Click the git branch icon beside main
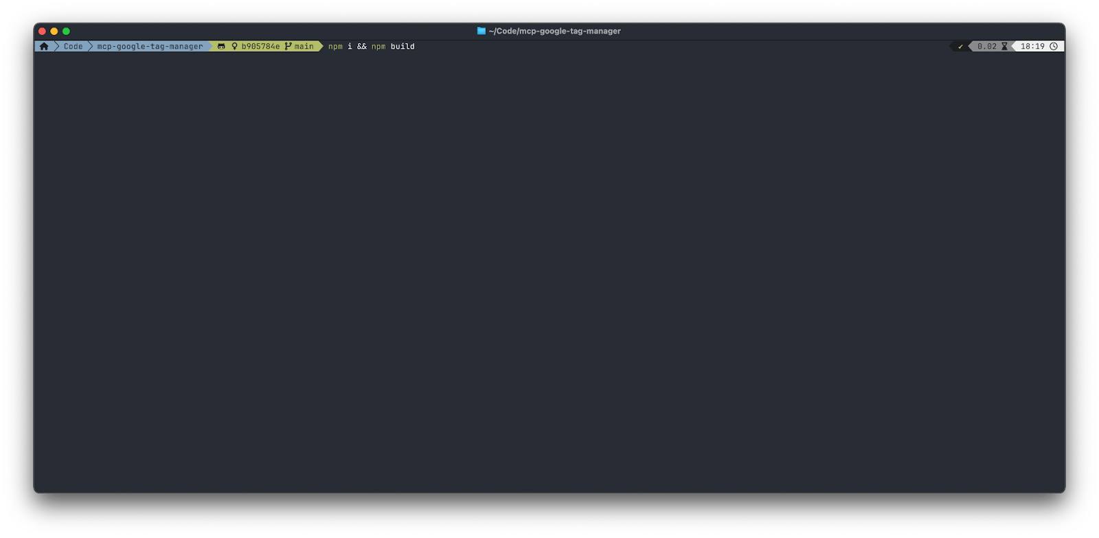 [x=288, y=47]
